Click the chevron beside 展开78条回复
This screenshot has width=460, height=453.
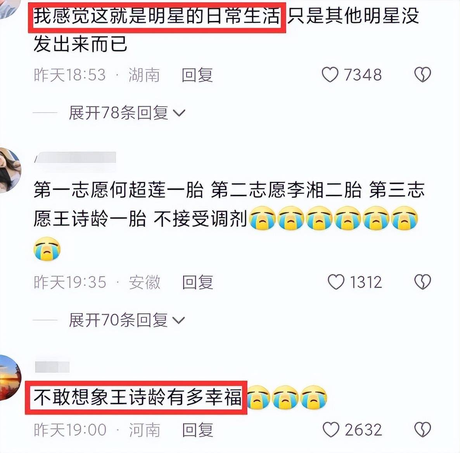pyautogui.click(x=179, y=113)
